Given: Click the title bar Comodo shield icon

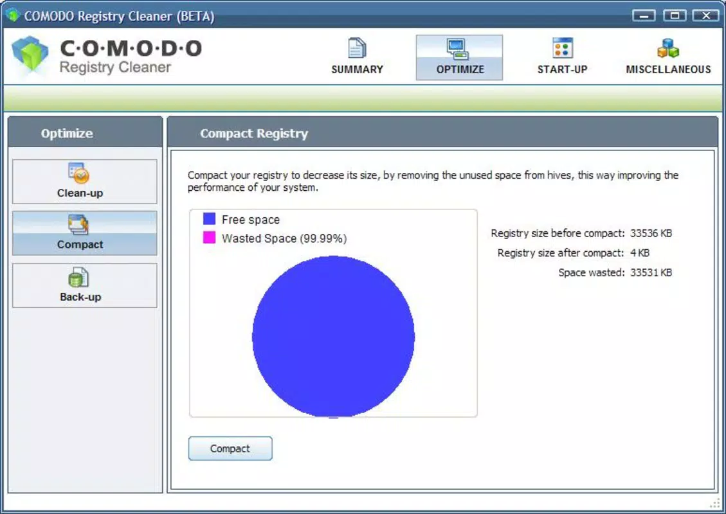Looking at the screenshot, I should [x=13, y=15].
